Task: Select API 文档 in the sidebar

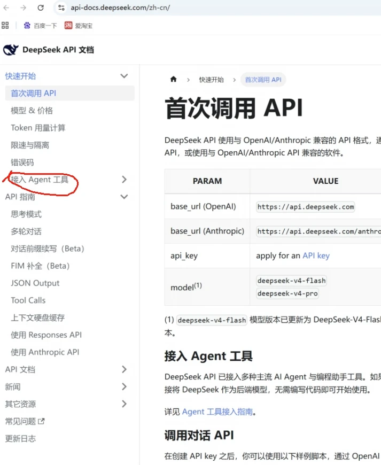Action: tap(20, 369)
